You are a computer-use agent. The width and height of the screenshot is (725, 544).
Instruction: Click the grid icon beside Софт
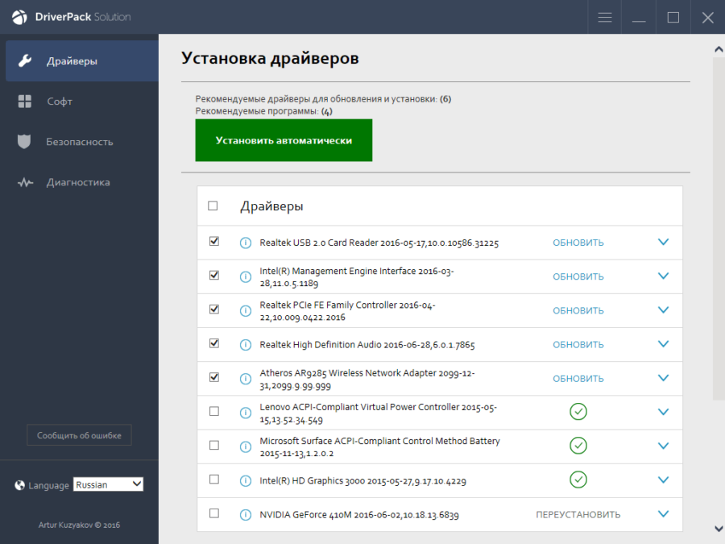25,102
